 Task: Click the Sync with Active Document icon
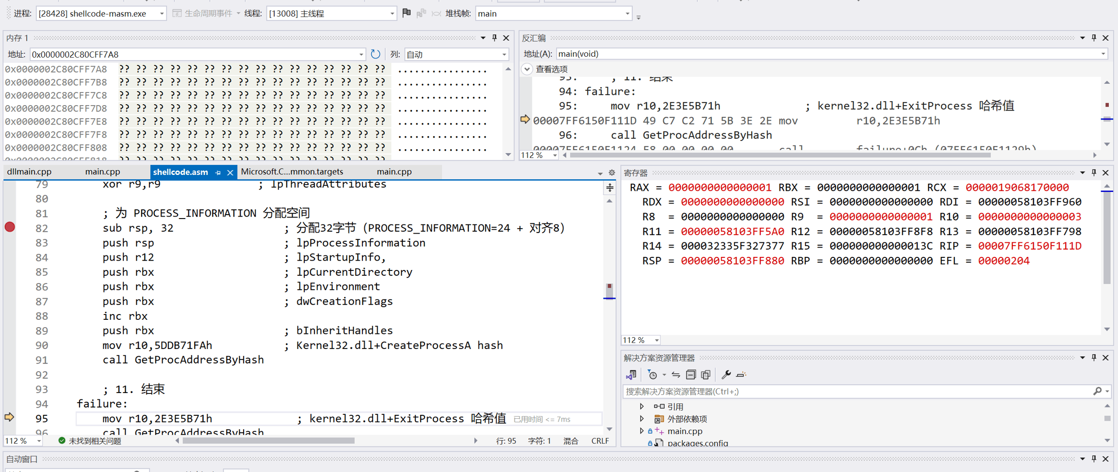675,375
